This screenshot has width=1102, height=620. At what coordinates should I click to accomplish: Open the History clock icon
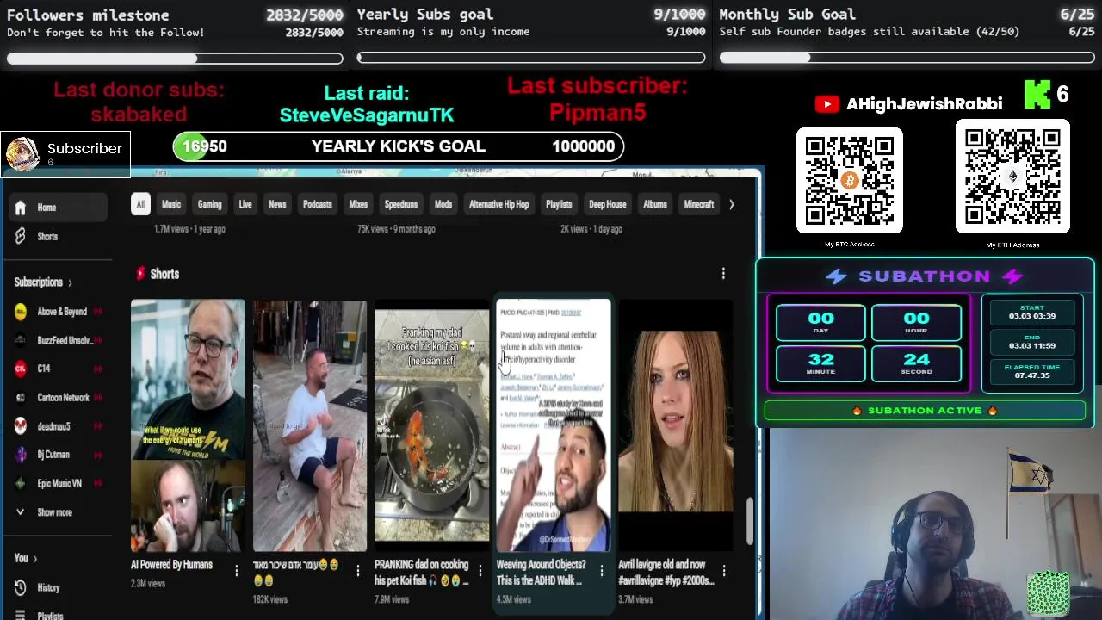[x=21, y=587]
